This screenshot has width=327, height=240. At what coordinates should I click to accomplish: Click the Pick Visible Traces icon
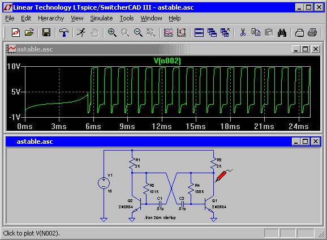tap(182, 33)
